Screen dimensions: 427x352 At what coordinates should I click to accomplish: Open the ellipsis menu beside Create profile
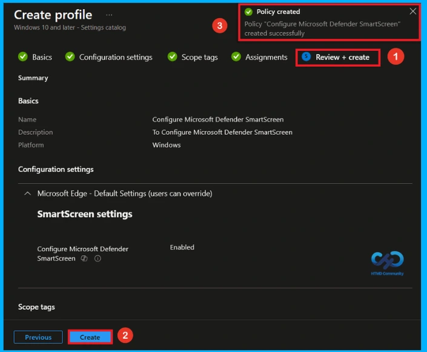pos(109,15)
